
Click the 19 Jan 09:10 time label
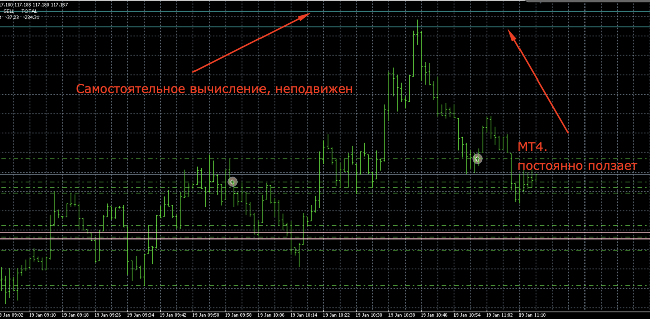click(42, 315)
